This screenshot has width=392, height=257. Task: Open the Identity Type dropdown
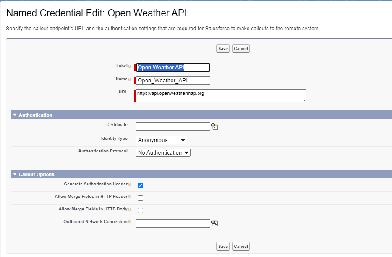[162, 140]
